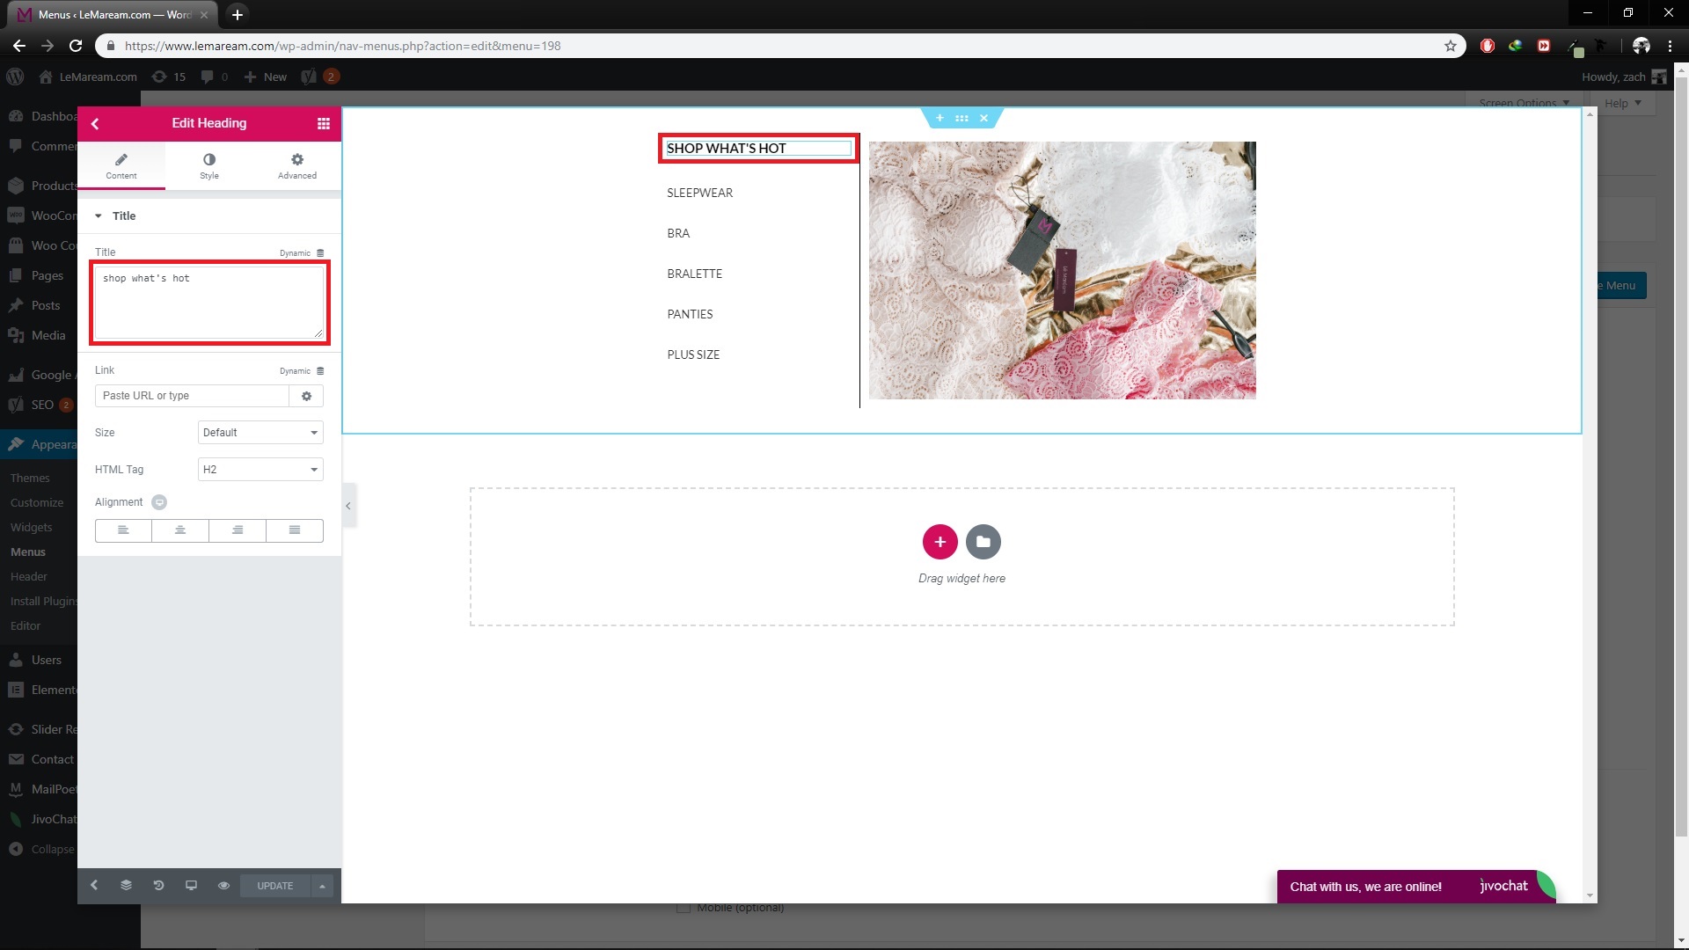Screen dimensions: 1689x950
Task: Click the SLEEPWEAR menu item
Action: 699,193
